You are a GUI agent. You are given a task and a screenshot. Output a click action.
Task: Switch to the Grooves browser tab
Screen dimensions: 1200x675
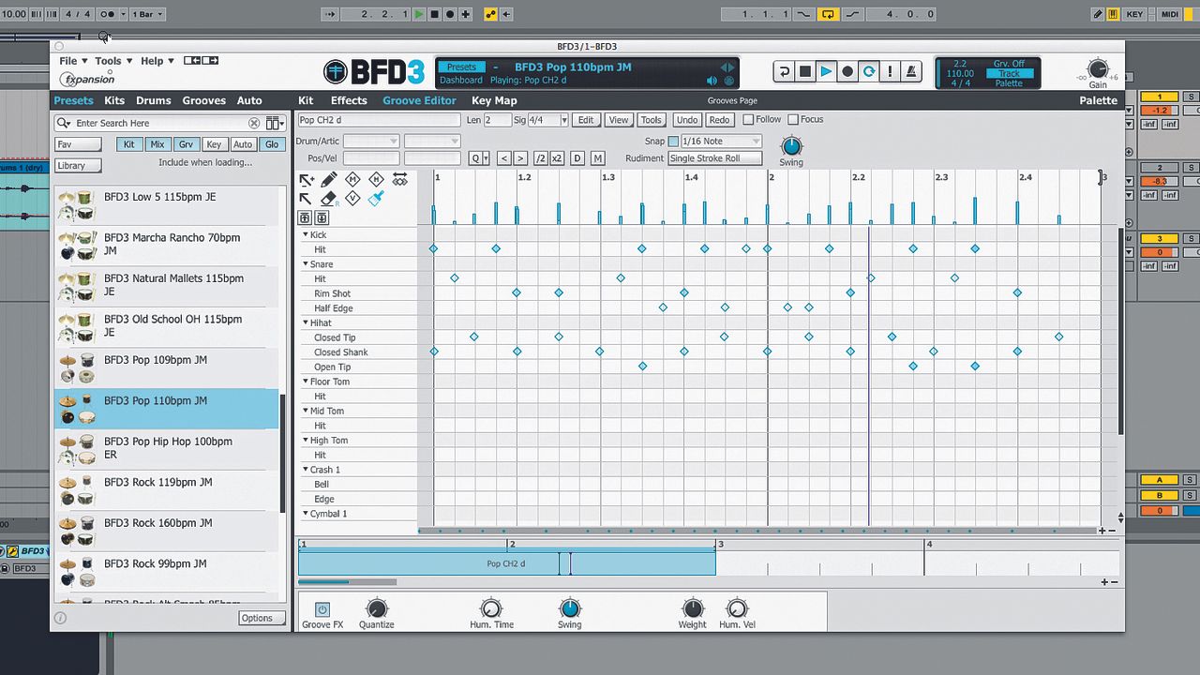(204, 100)
